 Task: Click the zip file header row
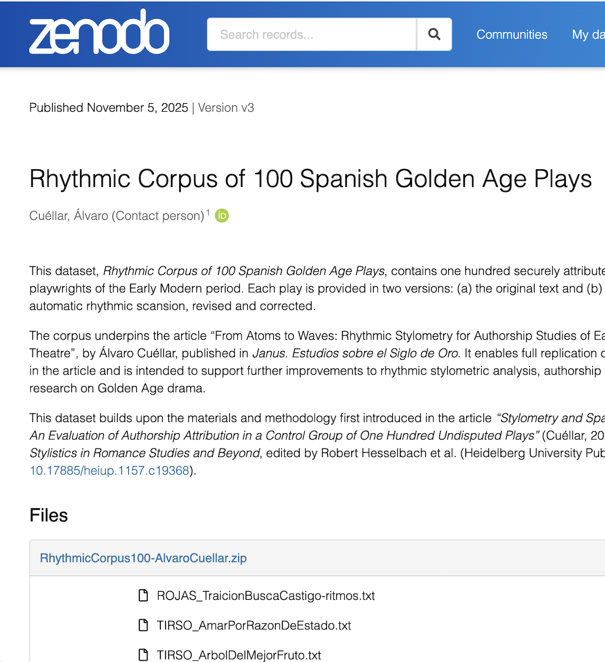coord(317,558)
